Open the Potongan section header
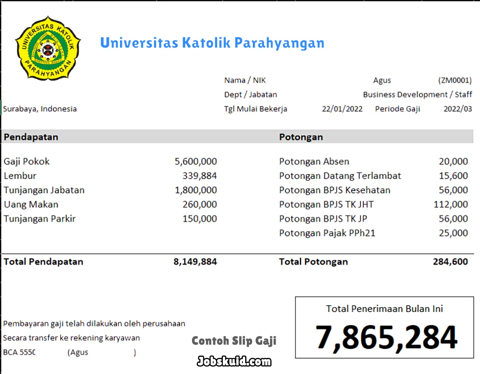 (x=301, y=137)
